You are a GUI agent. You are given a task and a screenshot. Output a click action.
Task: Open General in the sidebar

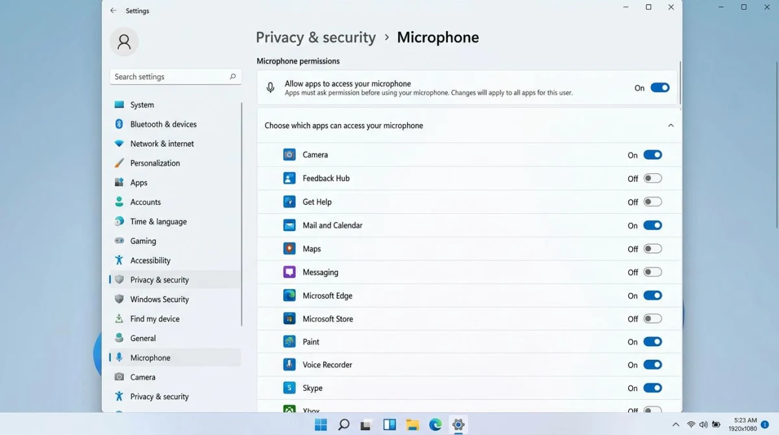tap(175, 338)
